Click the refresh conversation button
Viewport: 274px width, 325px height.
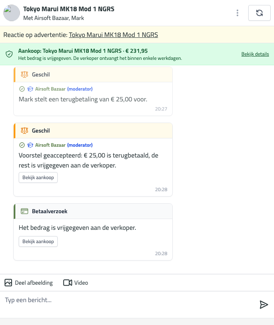[259, 13]
